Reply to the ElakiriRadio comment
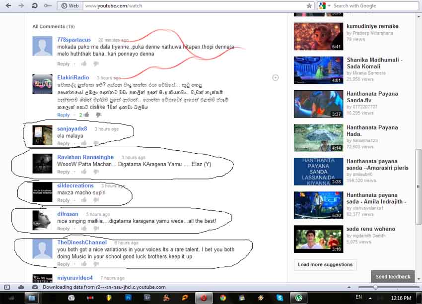422x304 pixels. tap(63, 115)
